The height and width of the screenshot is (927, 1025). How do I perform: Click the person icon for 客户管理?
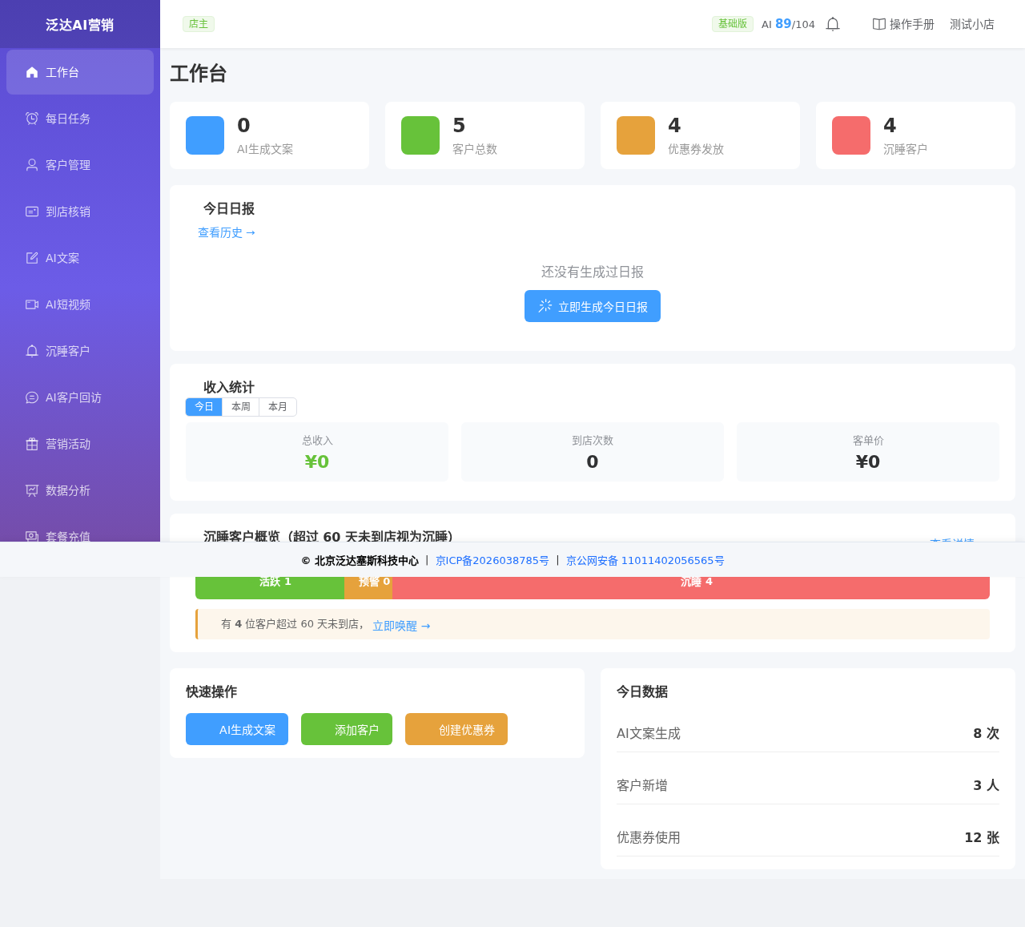(32, 165)
